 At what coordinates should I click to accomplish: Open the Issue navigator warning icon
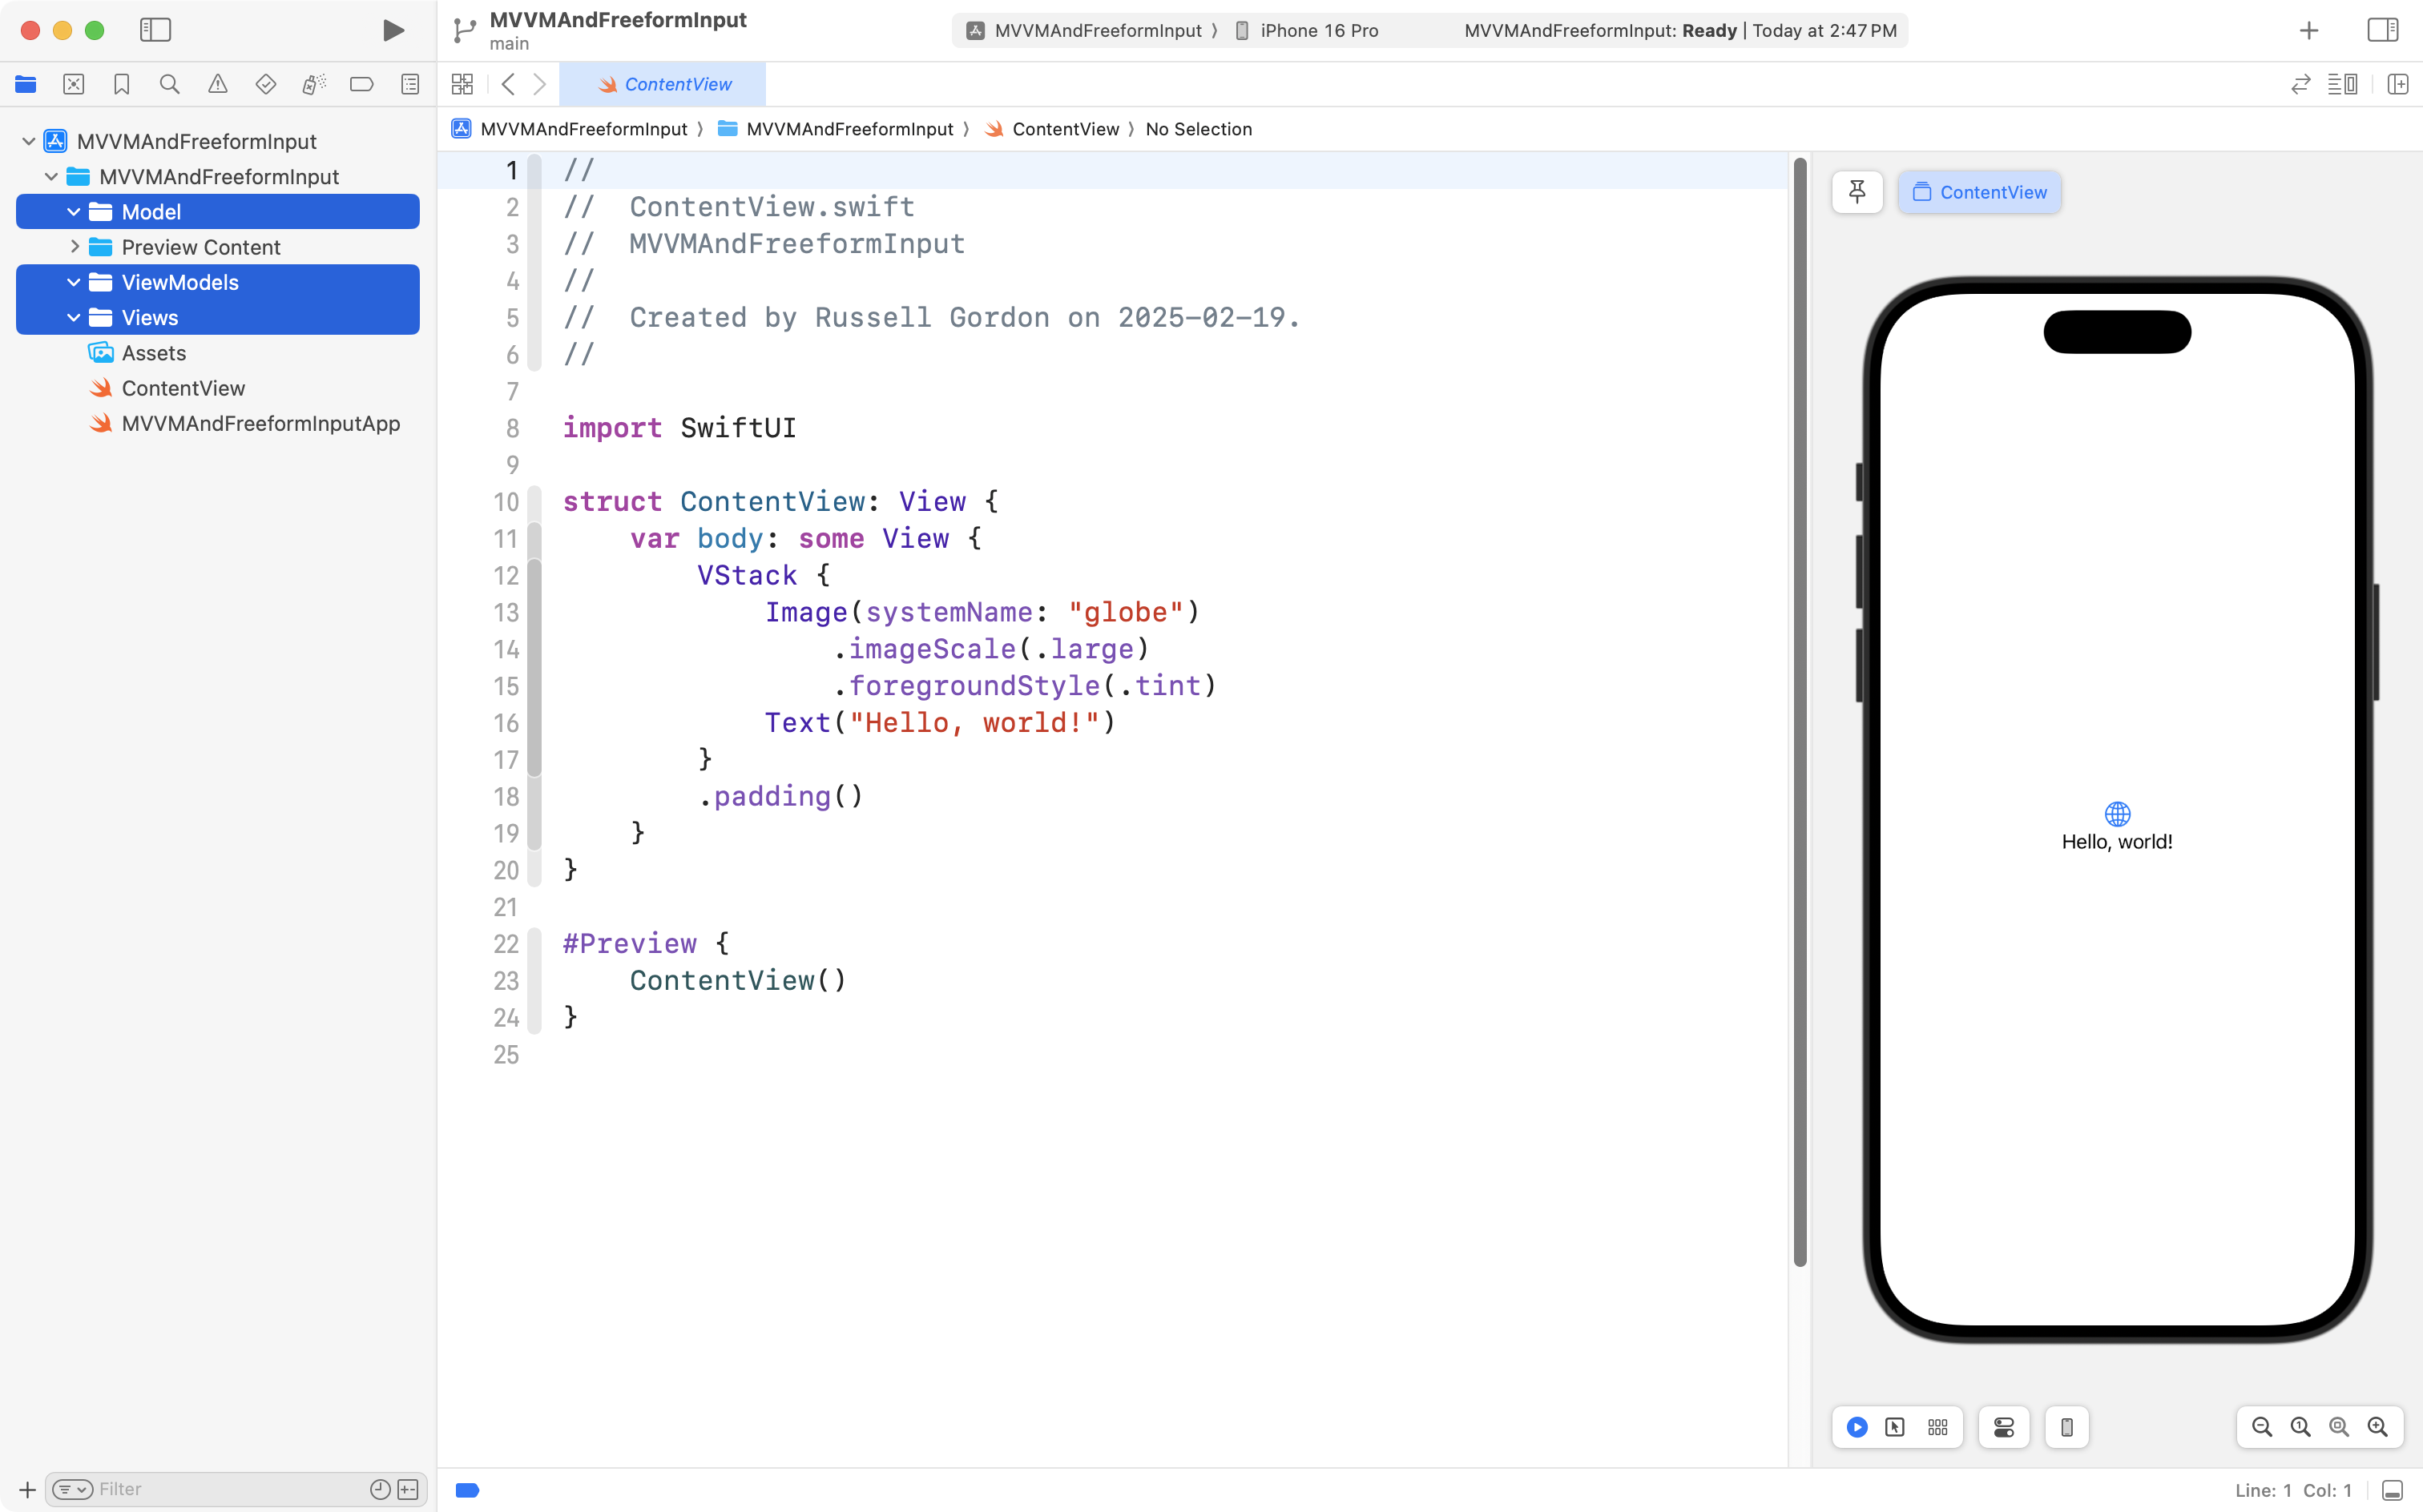[x=217, y=84]
